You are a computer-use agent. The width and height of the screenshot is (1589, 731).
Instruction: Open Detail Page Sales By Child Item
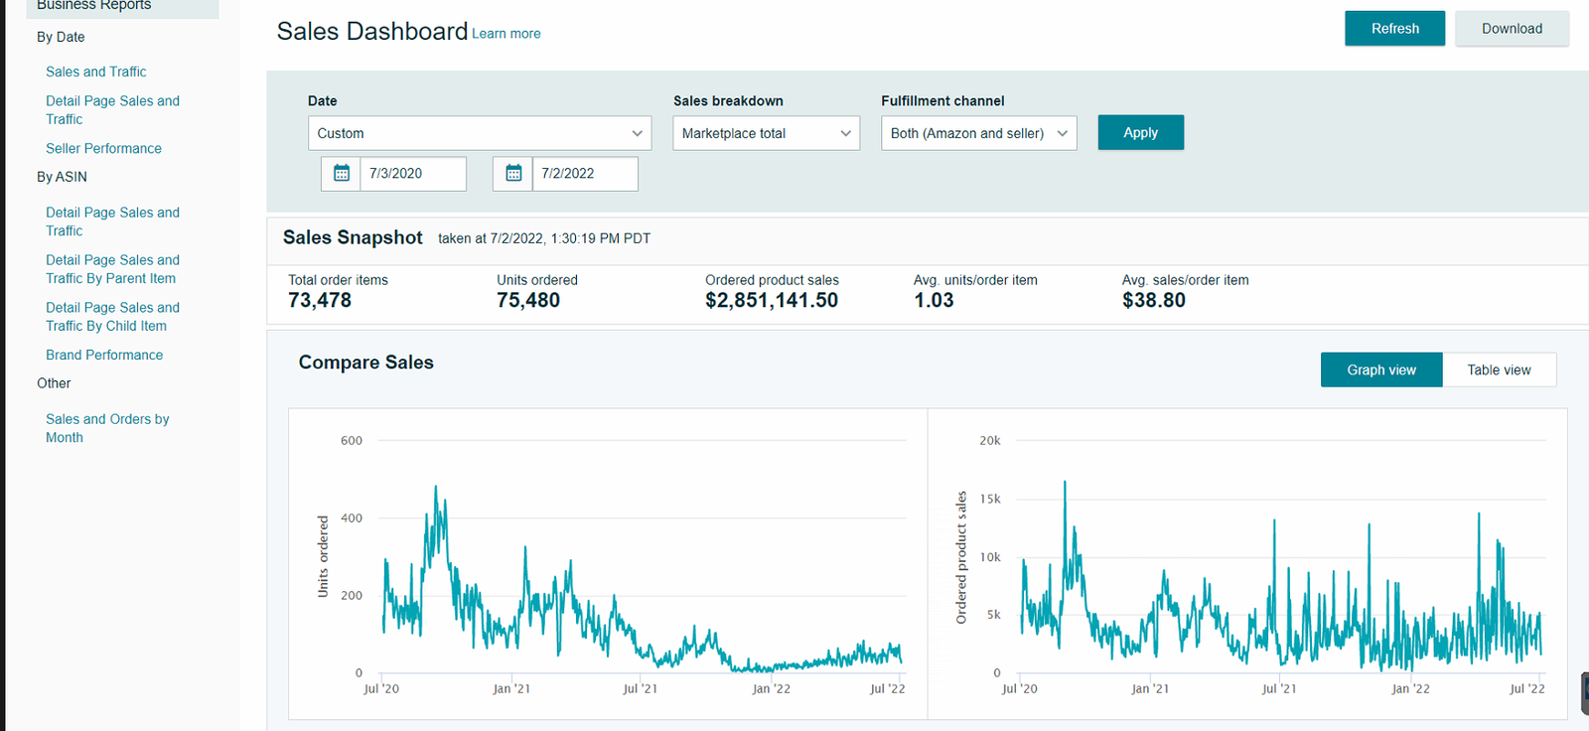coord(112,317)
